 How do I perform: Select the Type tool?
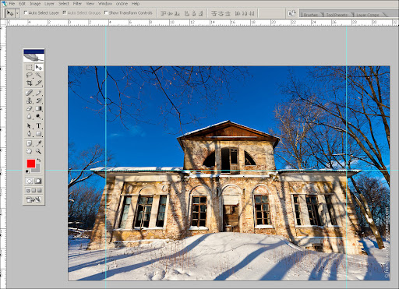click(x=38, y=125)
